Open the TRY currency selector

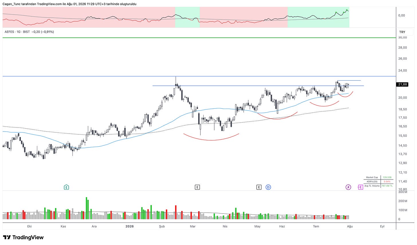[x=402, y=32]
